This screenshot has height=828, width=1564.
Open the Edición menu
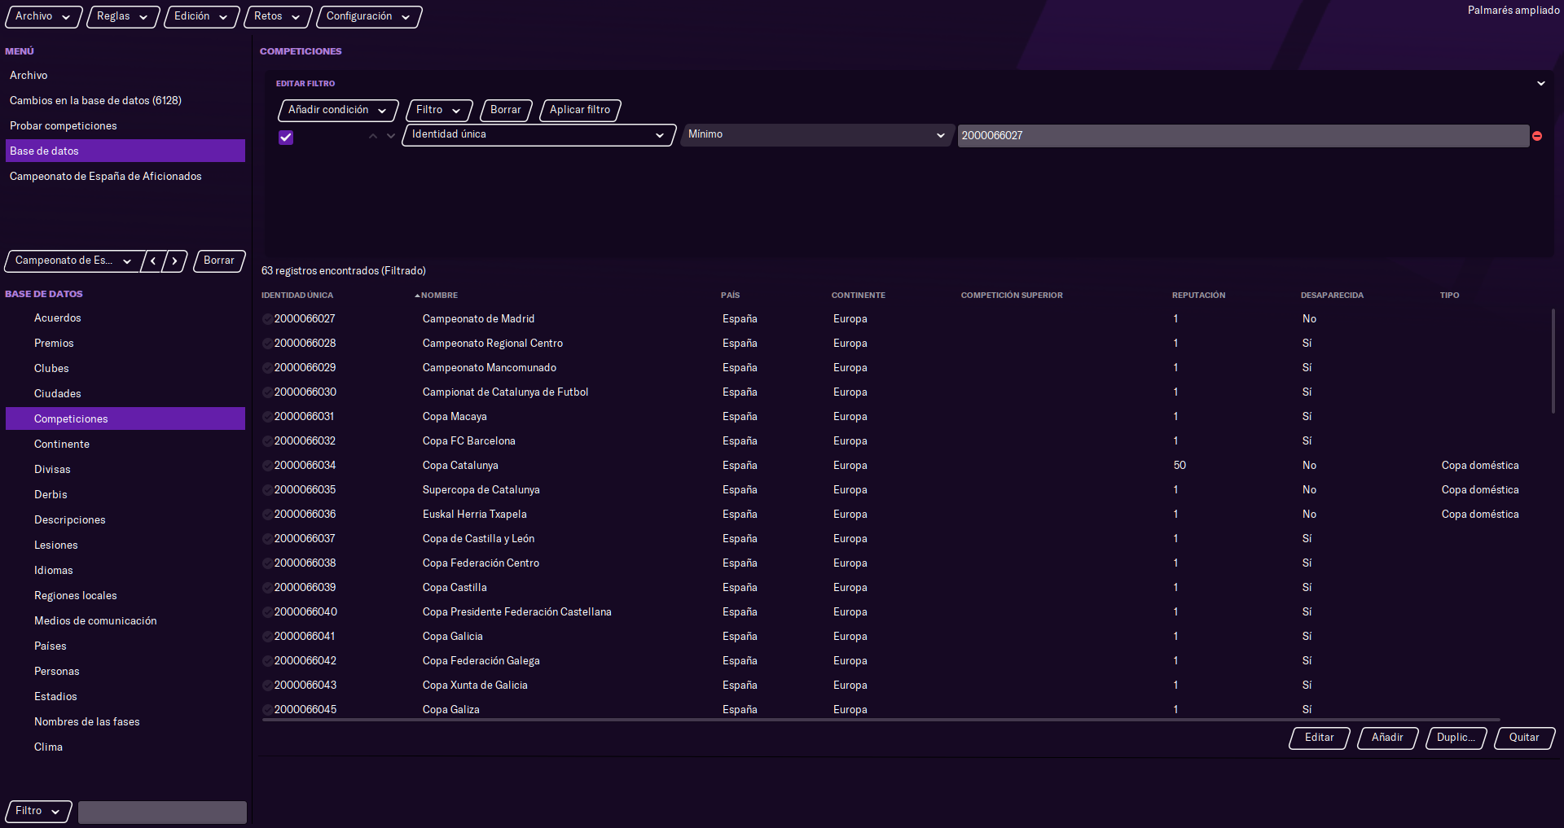point(201,16)
